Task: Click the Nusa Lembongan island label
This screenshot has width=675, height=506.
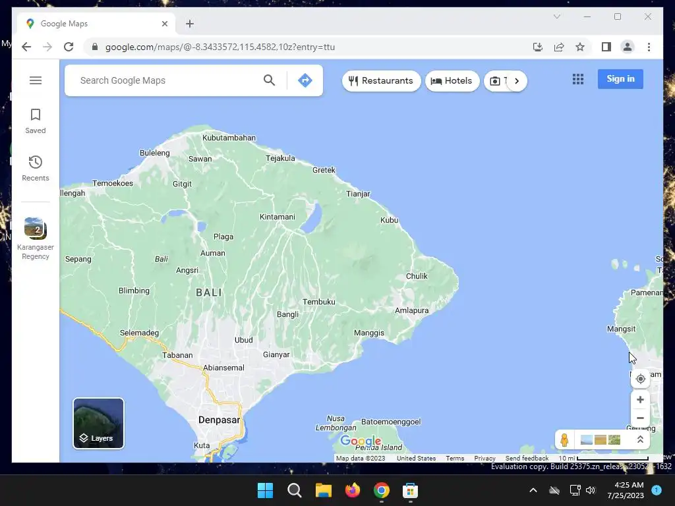Action: point(336,423)
